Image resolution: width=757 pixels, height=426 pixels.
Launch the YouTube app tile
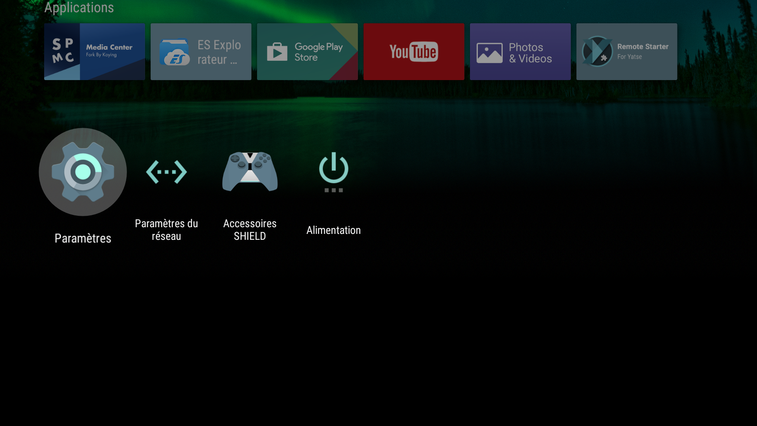pos(414,52)
